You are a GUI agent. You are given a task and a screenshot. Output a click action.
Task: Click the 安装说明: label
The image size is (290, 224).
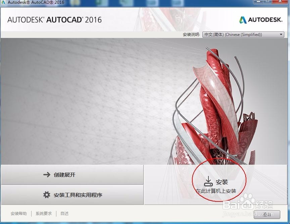[x=191, y=35]
